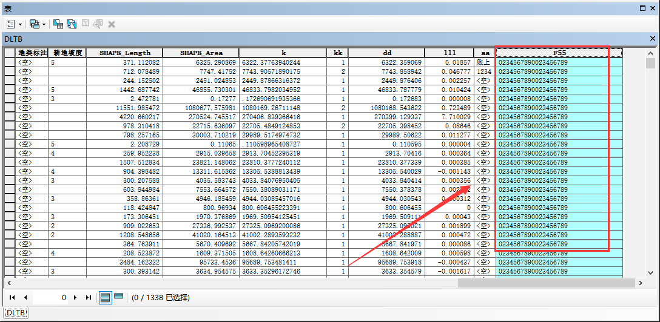Click the cell 1208.548656
660x322 pixels.
[124, 235]
